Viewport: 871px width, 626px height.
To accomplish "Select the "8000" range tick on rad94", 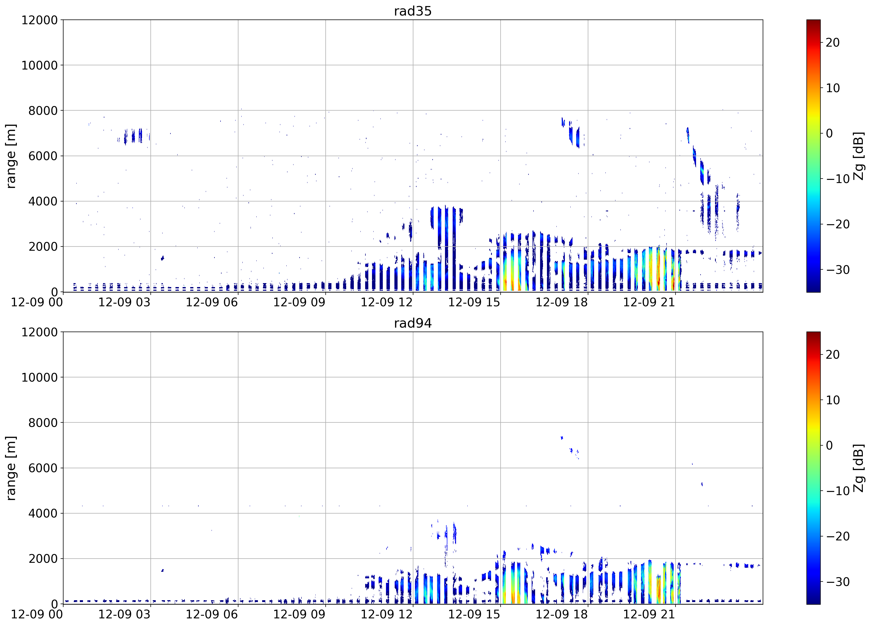I will click(43, 423).
